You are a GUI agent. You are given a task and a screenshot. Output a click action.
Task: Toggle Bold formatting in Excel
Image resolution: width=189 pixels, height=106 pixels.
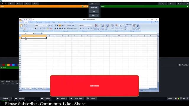[x=36, y=28]
